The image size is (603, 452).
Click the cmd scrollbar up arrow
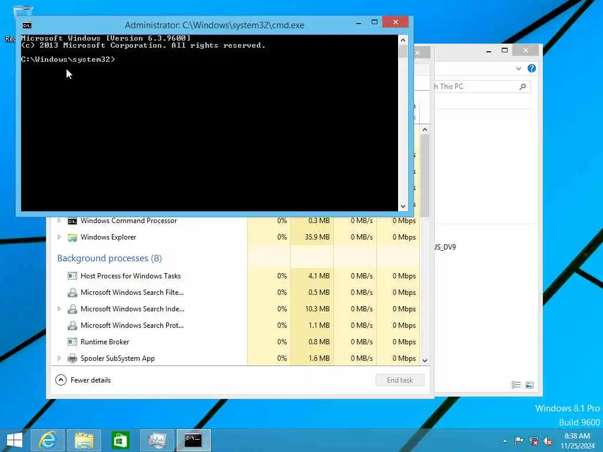coord(403,40)
